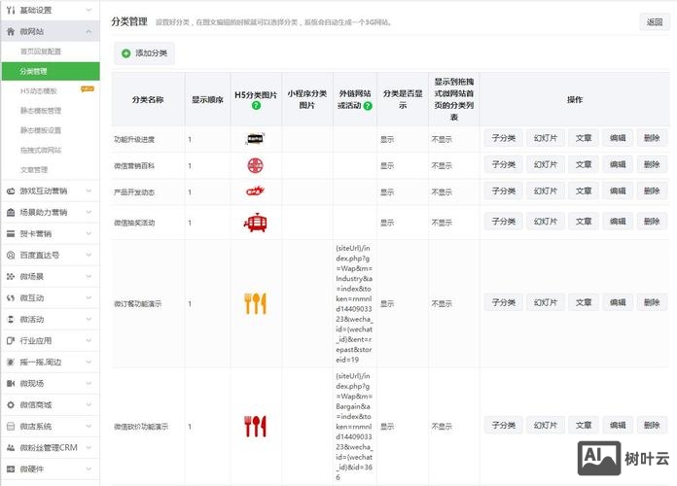Screen dimensions: 677x486
Task: Click 删除 for 微订餐功能演示
Action: (652, 302)
